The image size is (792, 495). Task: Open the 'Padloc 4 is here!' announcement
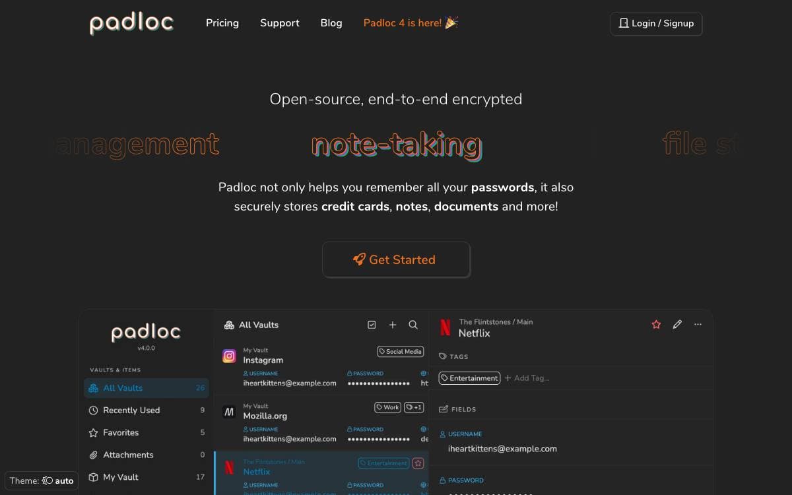pyautogui.click(x=411, y=23)
